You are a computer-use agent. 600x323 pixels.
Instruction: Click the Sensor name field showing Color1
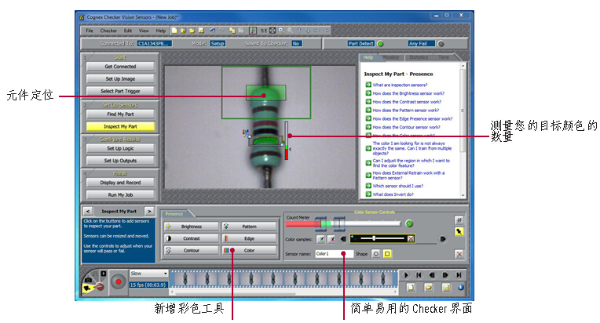coord(334,254)
